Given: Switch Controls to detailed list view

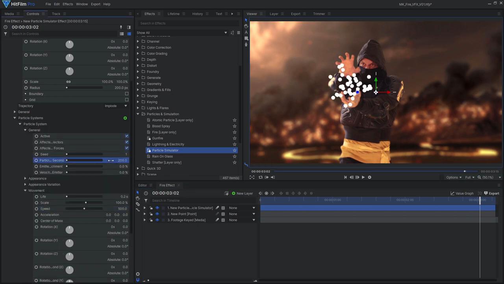Looking at the screenshot, I should click(129, 34).
